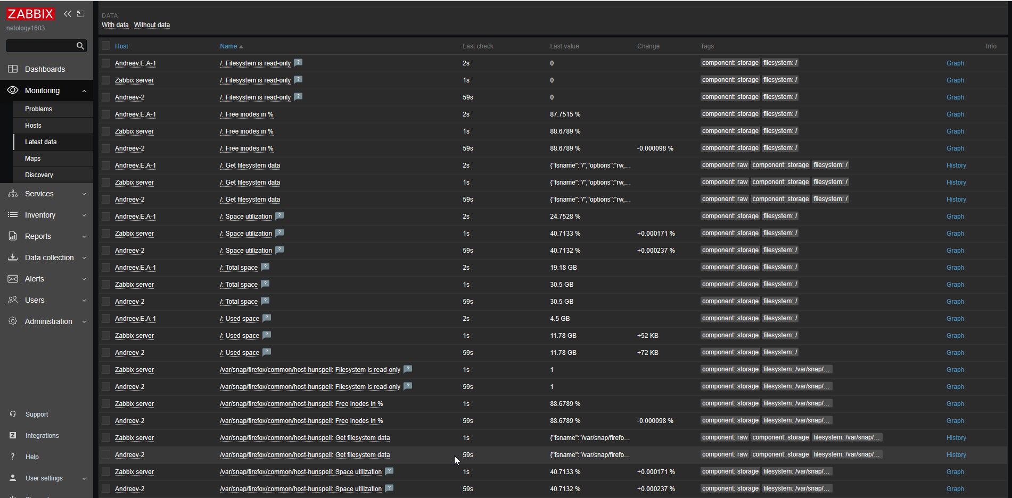1012x498 pixels.
Task: Switch to the Without data tab
Action: 152,25
